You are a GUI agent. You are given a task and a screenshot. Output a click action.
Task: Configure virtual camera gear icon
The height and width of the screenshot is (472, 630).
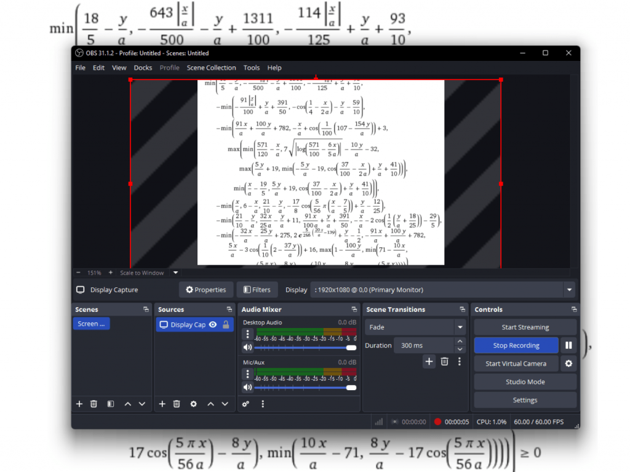click(569, 364)
